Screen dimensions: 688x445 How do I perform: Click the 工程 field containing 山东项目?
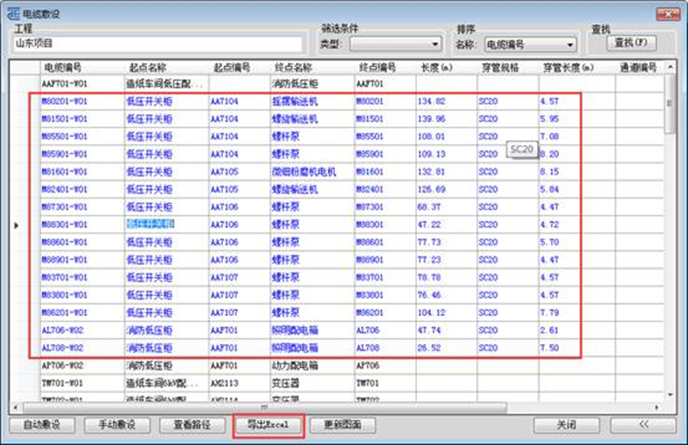158,44
